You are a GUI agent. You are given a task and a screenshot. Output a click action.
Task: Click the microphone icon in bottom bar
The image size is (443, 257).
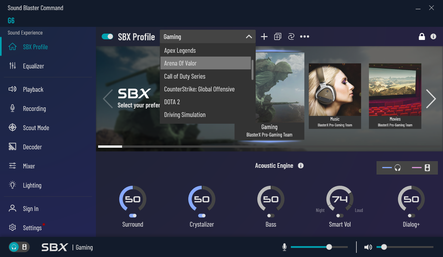coord(284,247)
